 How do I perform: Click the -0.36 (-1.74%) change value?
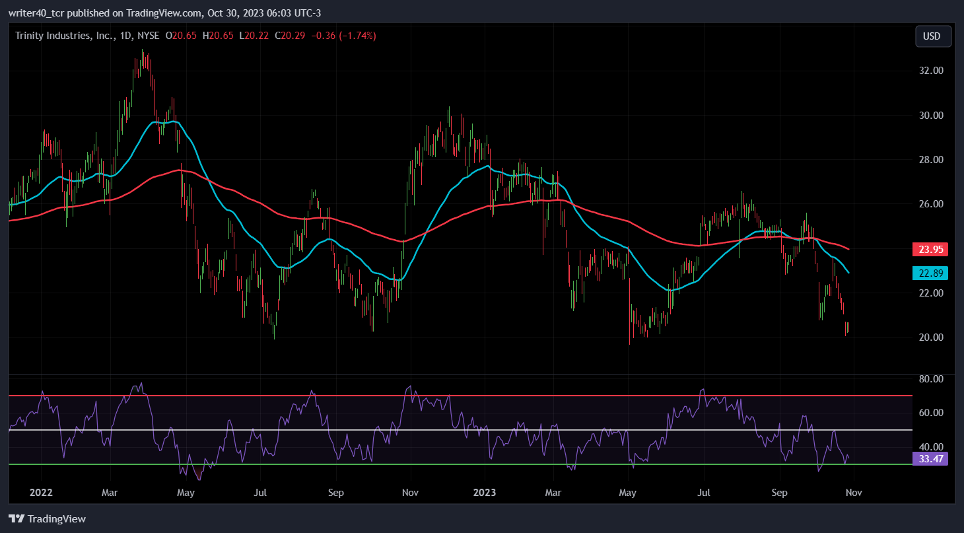point(343,36)
